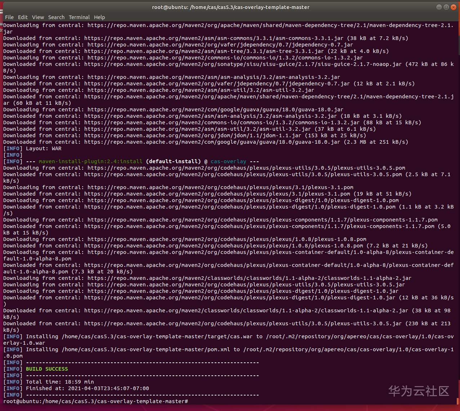The width and height of the screenshot is (460, 411).
Task: Click the shell prompt at the bottom line
Action: (x=95, y=401)
